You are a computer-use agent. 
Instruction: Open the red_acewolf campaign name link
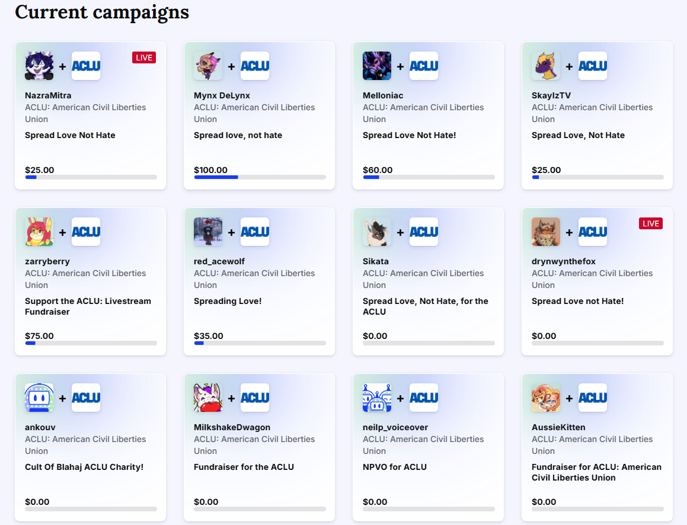pyautogui.click(x=219, y=261)
